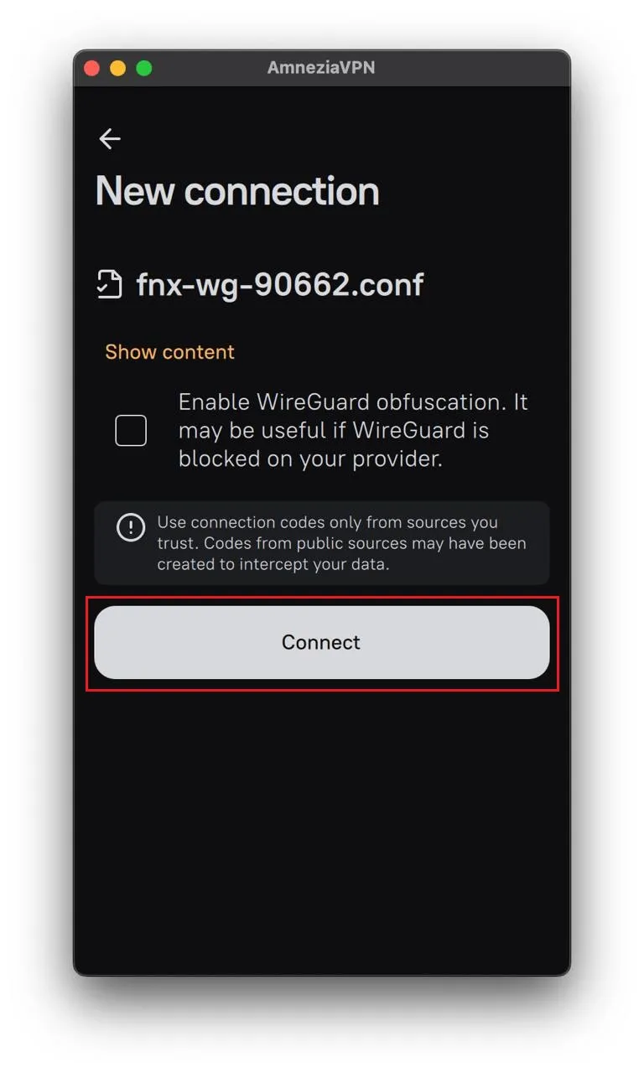Select the fnx-wg-90662.conf file name
Image resolution: width=644 pixels, height=1073 pixels.
pyautogui.click(x=280, y=285)
